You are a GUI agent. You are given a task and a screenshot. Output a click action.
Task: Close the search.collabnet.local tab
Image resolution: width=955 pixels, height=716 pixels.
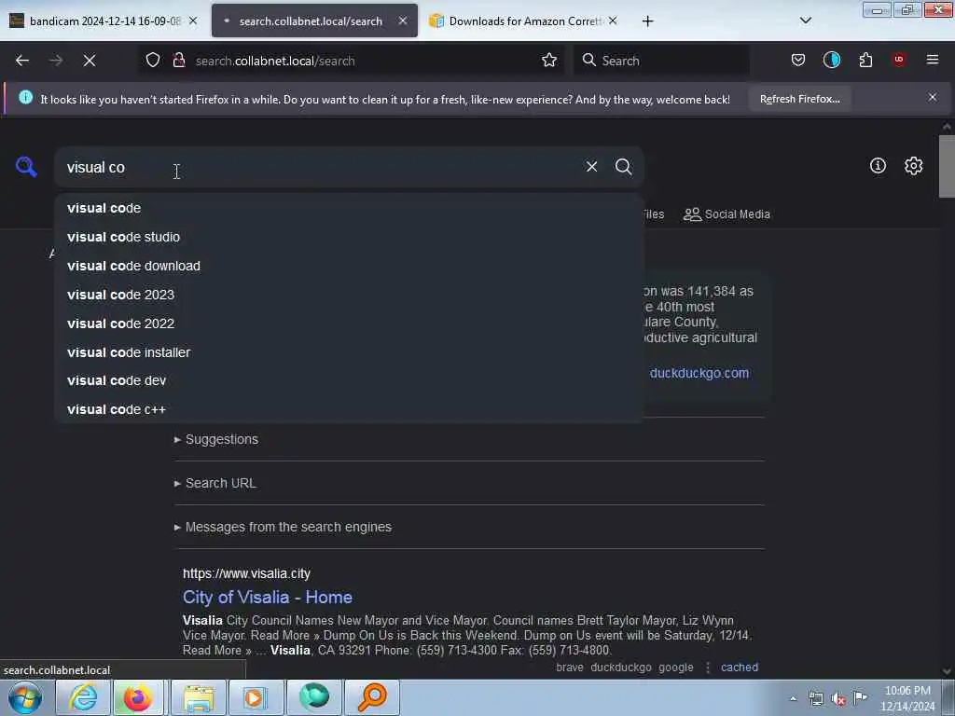pyautogui.click(x=403, y=21)
